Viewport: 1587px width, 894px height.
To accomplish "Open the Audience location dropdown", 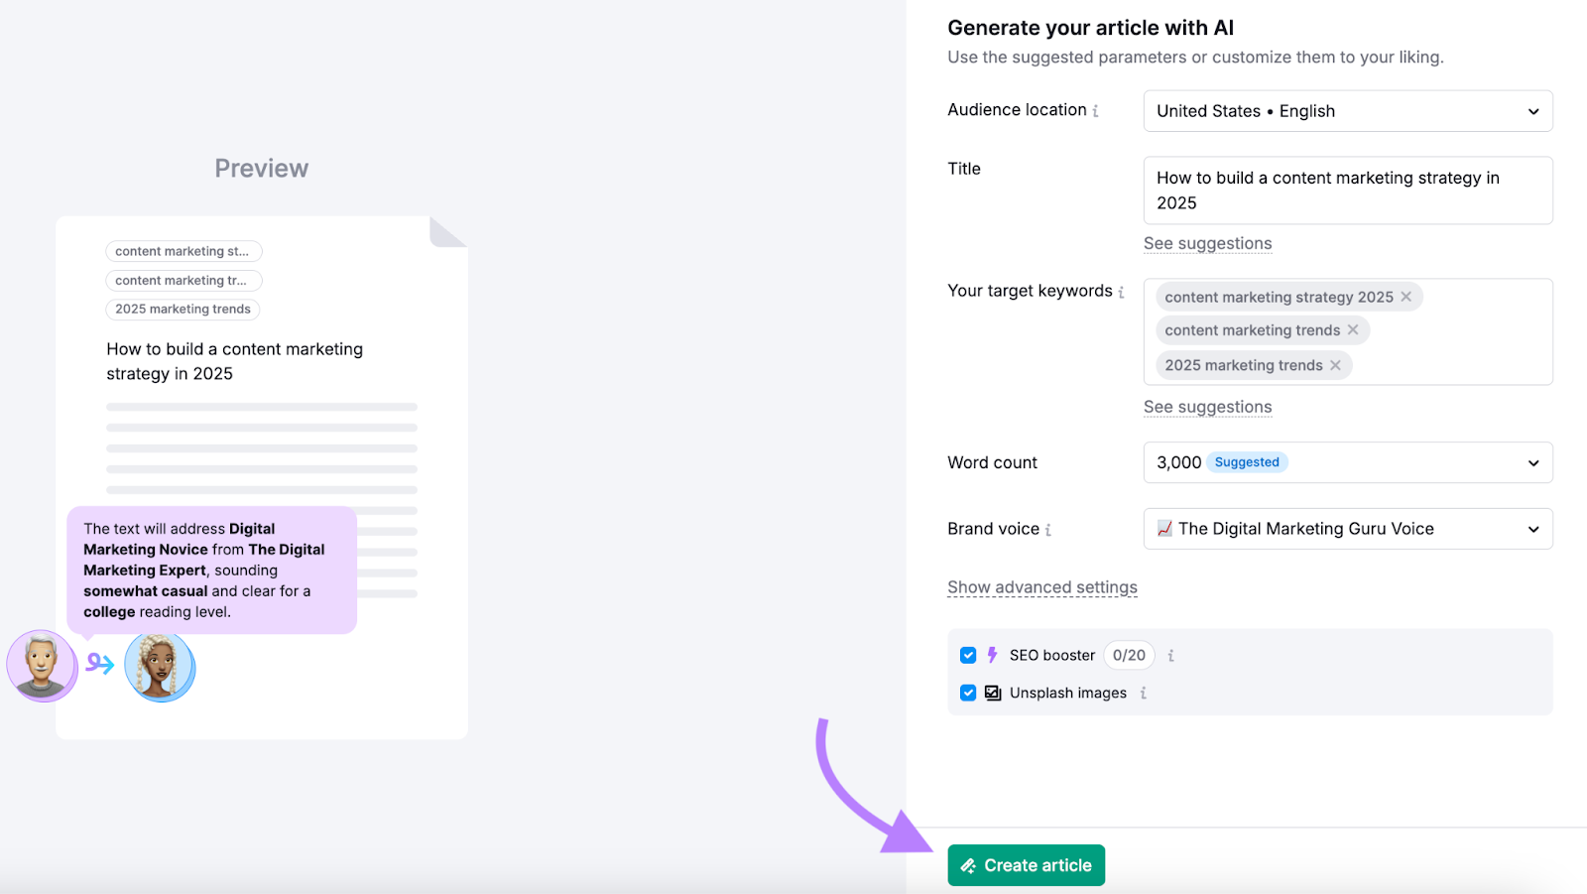I will (1532, 110).
